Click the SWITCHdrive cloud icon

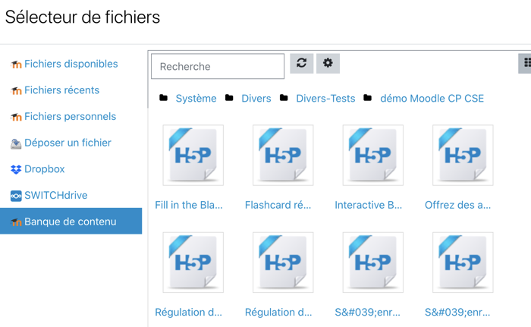coord(16,196)
